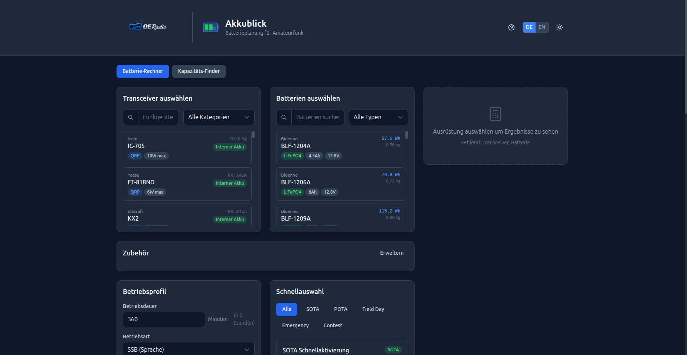The height and width of the screenshot is (355, 687).
Task: Click the battery search magnifier icon
Action: [284, 117]
